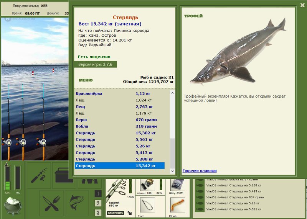Select the fishing hook slot

[x=147, y=205]
